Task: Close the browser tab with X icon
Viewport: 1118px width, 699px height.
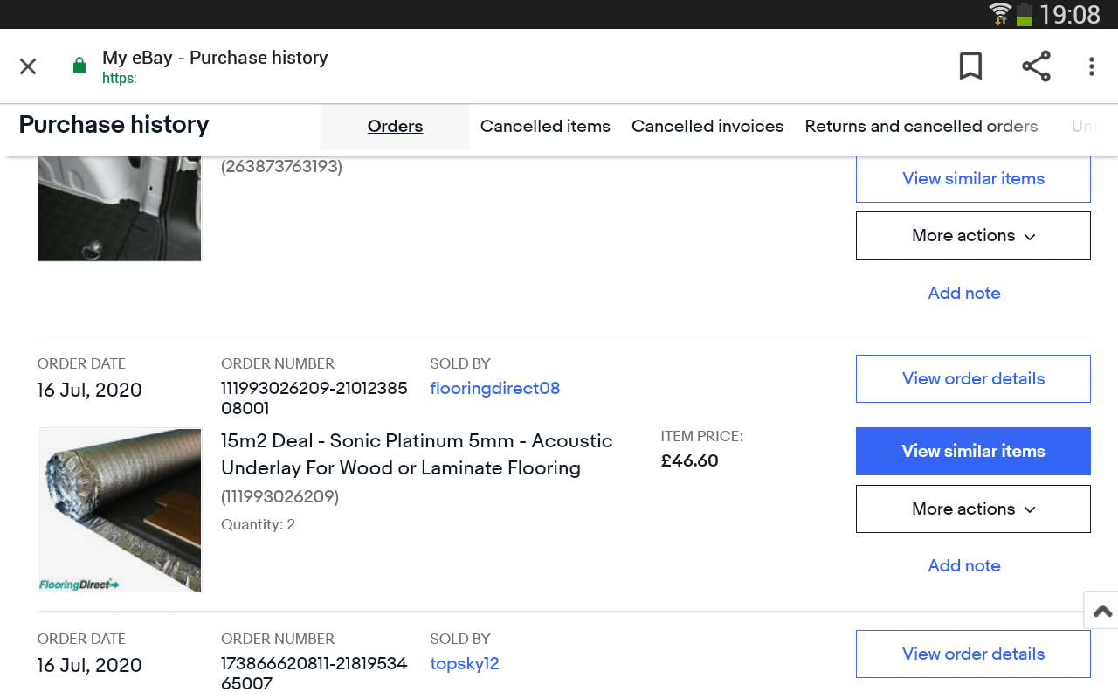Action: (28, 66)
